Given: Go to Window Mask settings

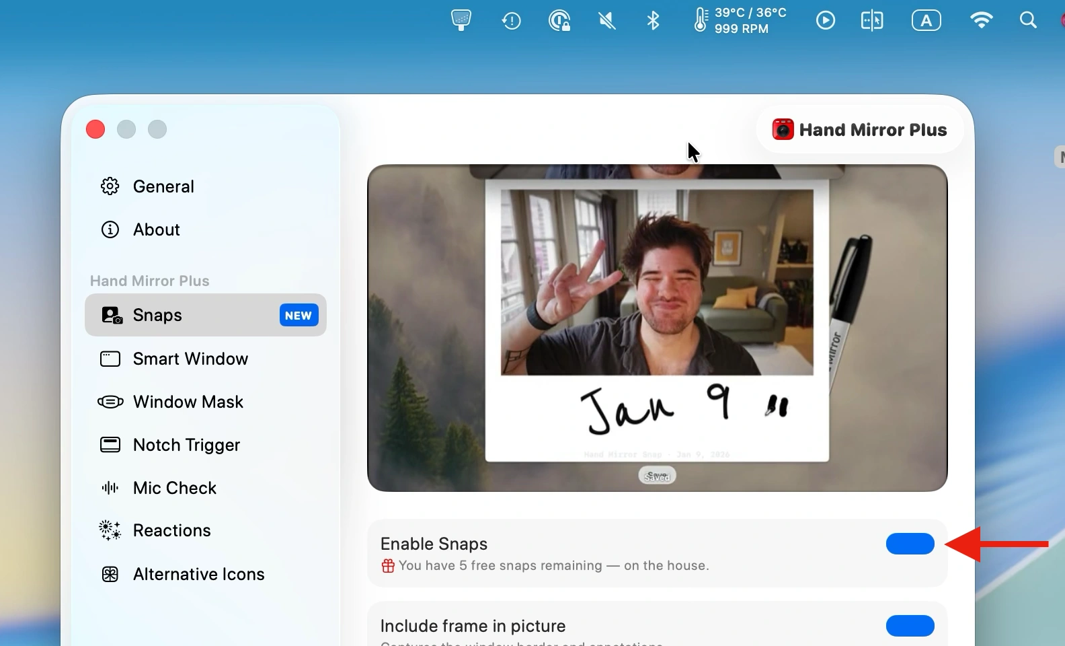Looking at the screenshot, I should pyautogui.click(x=188, y=402).
